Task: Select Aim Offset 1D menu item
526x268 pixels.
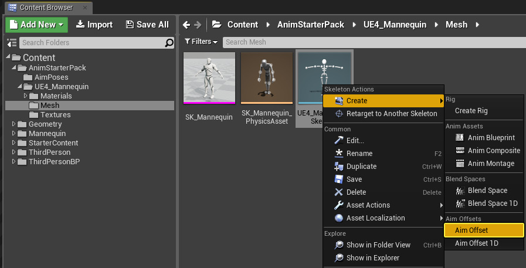Action: [x=476, y=243]
